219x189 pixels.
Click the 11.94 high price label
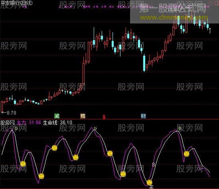(x=173, y=10)
